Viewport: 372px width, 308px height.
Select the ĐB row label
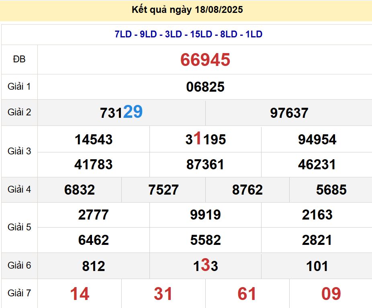(19, 60)
